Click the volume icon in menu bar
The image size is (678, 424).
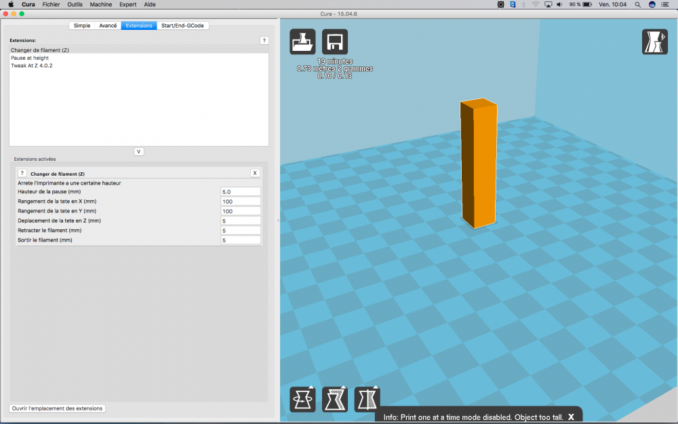[559, 4]
